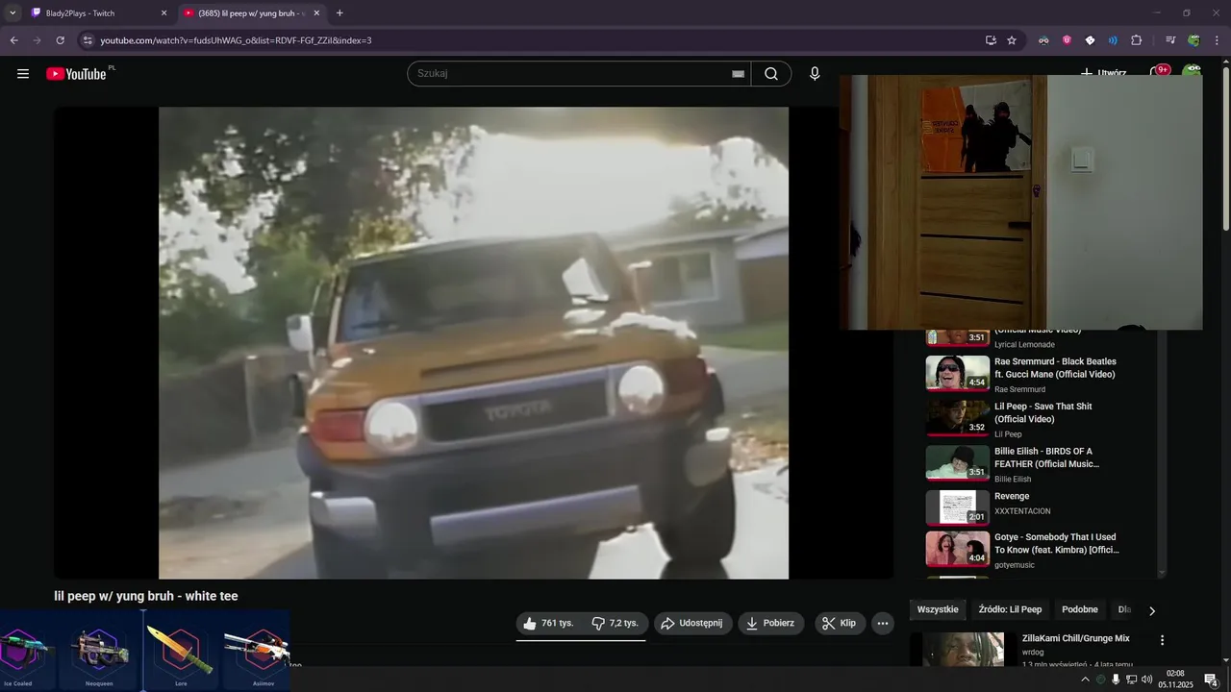Viewport: 1231px width, 692px height.
Task: Open Windows notification center
Action: (x=1212, y=680)
